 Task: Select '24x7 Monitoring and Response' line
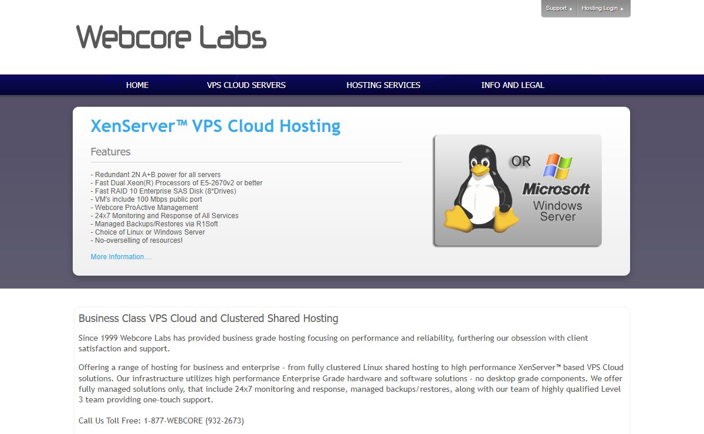click(x=164, y=216)
